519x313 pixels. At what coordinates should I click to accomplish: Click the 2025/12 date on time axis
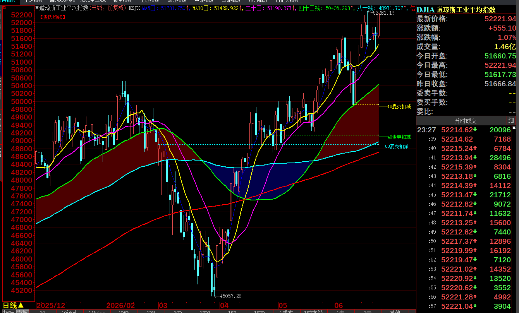[x=51, y=306]
